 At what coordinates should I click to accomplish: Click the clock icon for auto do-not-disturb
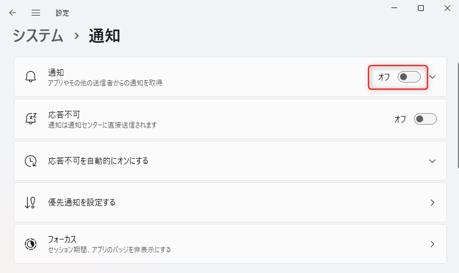click(31, 161)
